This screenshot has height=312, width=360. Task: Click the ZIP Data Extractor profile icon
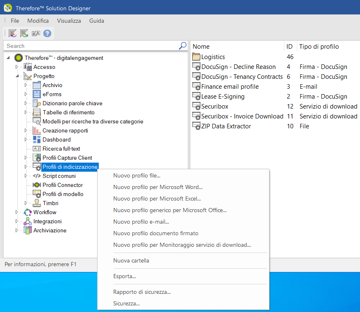[196, 126]
